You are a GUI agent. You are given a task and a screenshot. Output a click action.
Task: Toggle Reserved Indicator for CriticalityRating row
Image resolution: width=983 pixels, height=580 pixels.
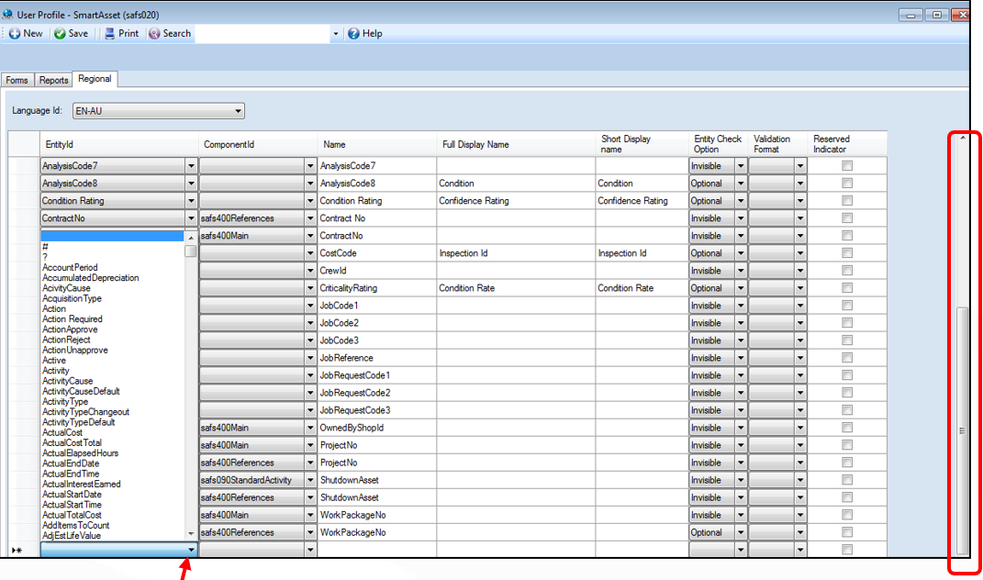tap(847, 288)
